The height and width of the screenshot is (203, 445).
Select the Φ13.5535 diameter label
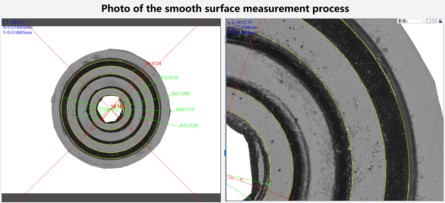169,78
